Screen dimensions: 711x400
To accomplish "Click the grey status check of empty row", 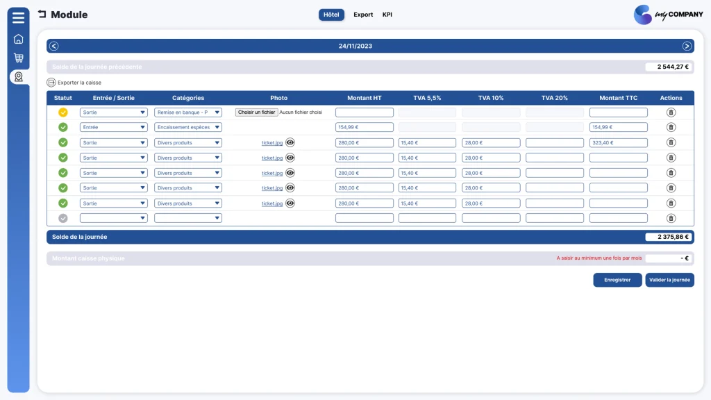I will click(x=63, y=218).
